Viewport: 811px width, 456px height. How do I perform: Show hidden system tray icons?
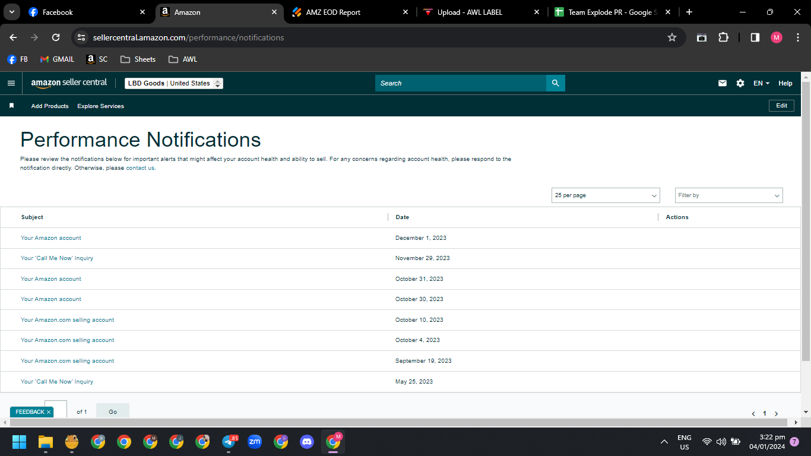coord(664,442)
